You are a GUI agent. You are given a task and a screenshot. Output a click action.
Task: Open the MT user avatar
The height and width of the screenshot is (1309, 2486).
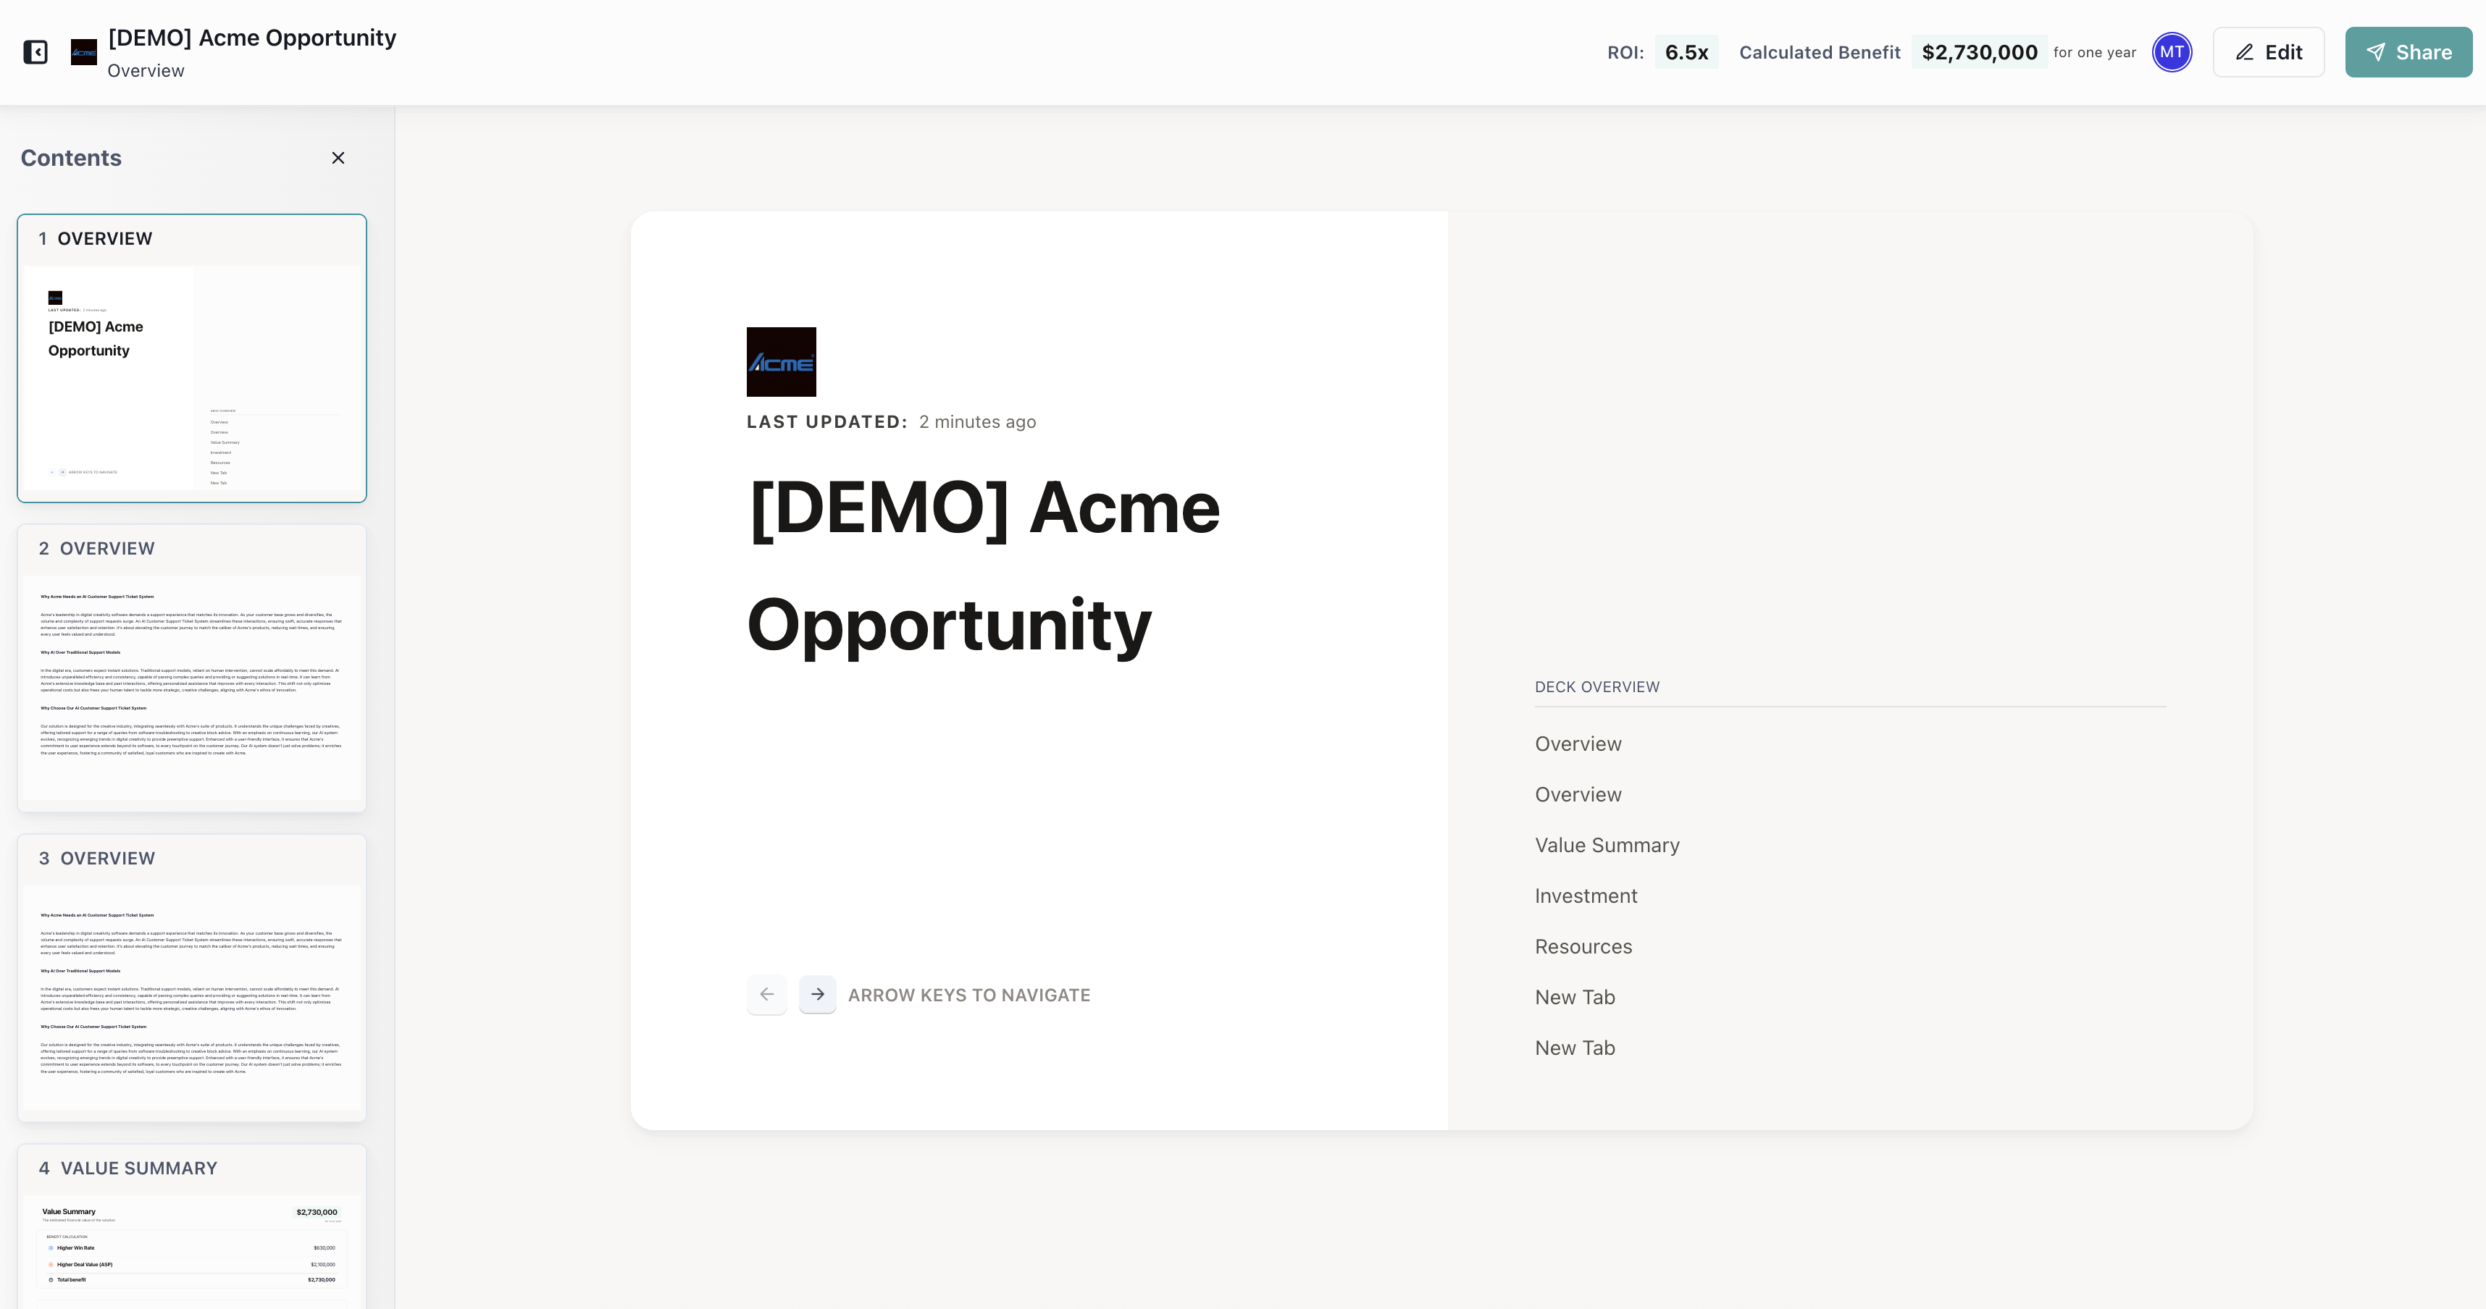pos(2172,52)
